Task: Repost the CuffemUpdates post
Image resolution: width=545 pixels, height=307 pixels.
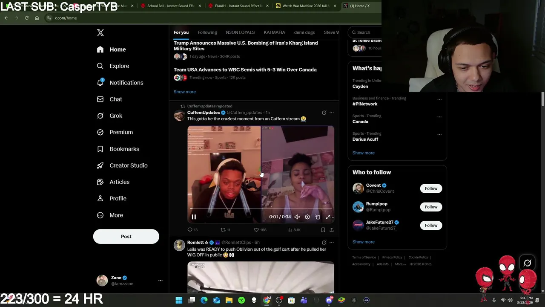Action: point(225,230)
